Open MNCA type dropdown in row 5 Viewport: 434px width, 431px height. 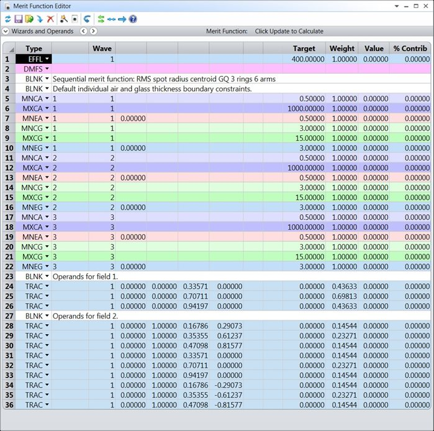click(47, 98)
